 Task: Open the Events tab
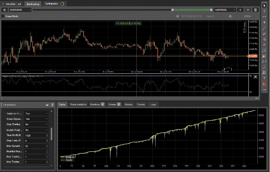(x=141, y=104)
